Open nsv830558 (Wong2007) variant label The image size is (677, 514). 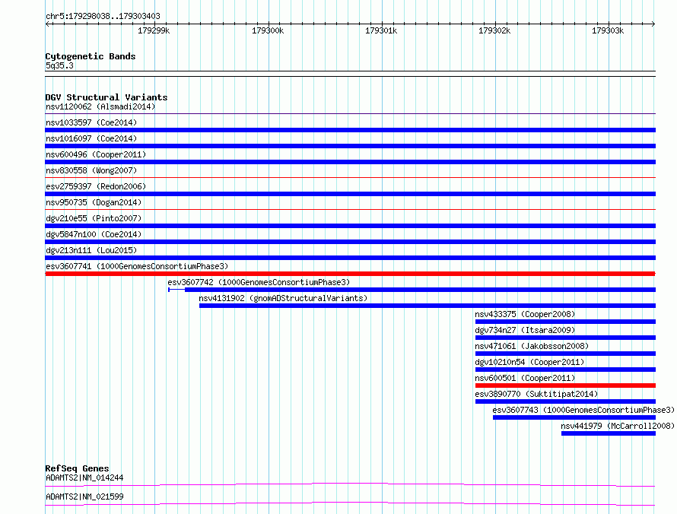click(91, 170)
